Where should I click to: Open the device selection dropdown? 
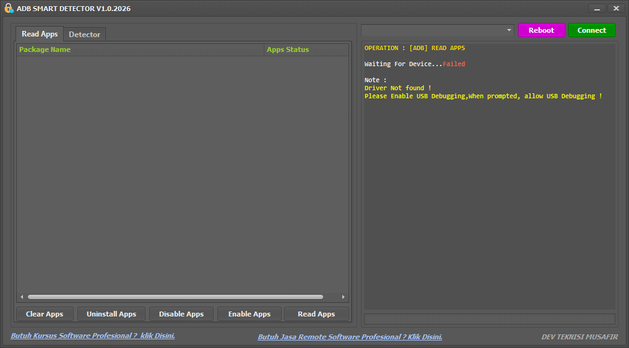(x=437, y=30)
